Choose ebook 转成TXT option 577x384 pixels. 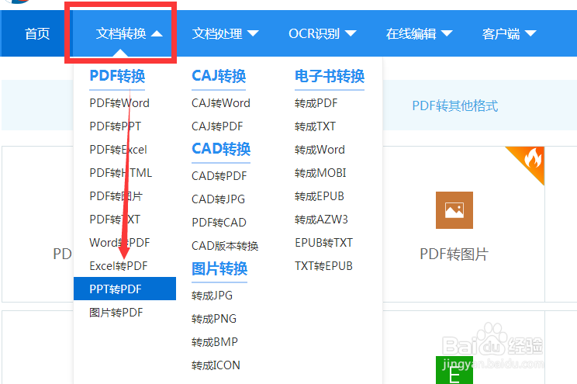click(x=315, y=126)
